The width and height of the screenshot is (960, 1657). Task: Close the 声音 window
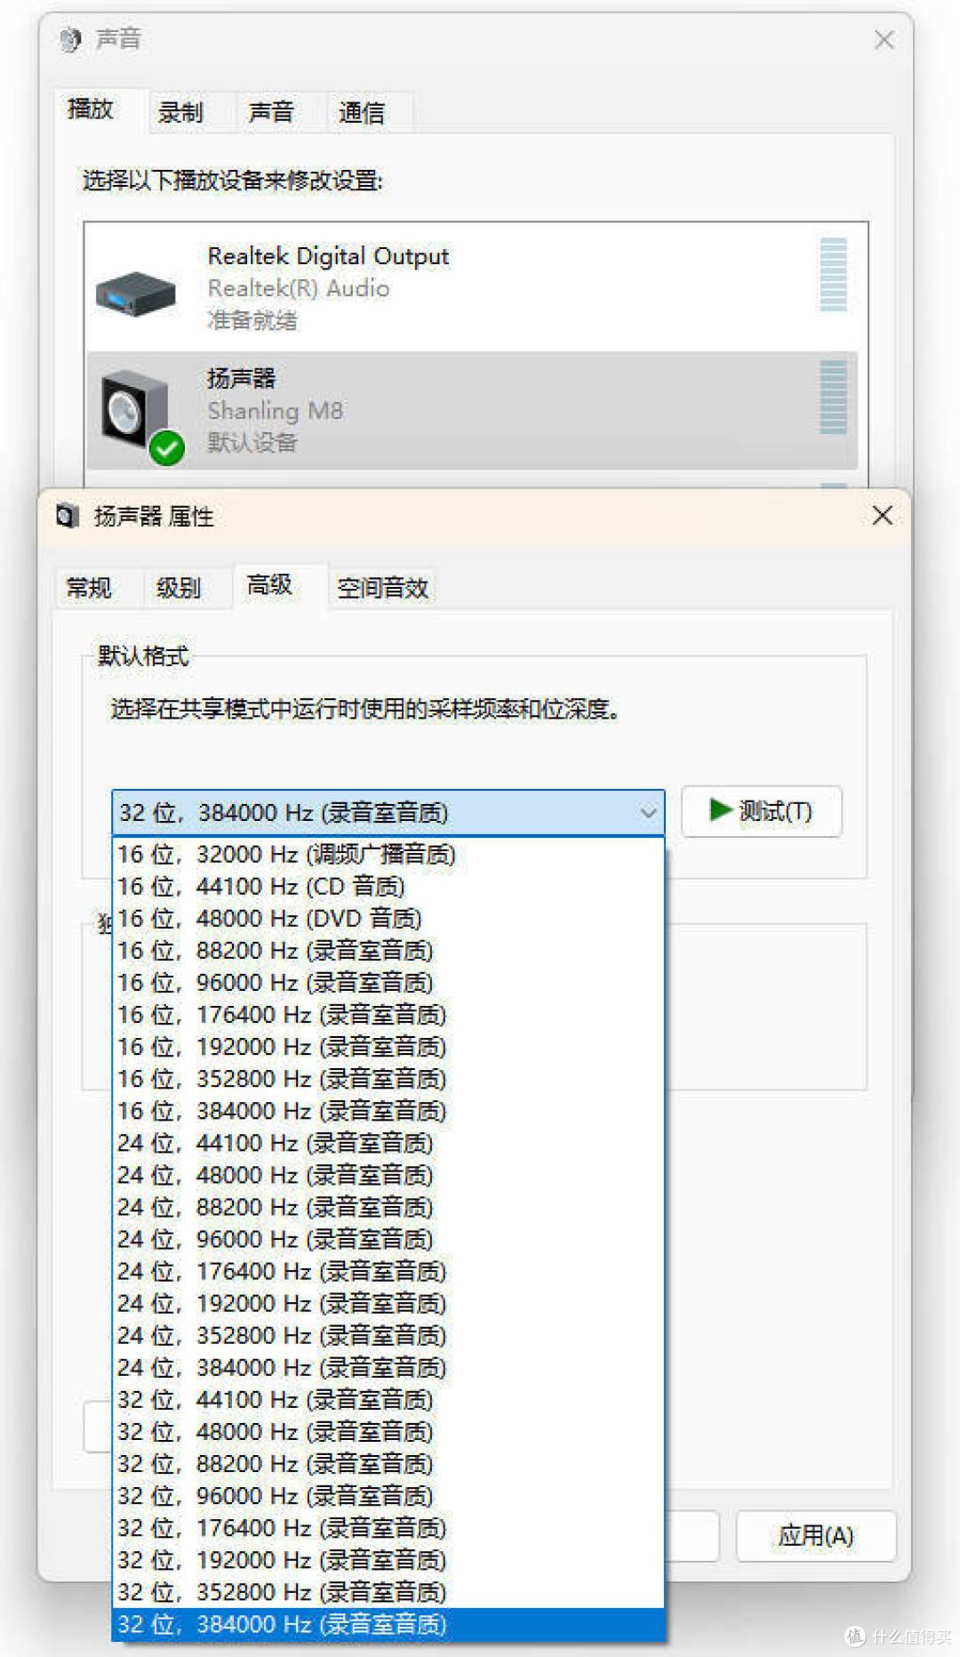(884, 39)
